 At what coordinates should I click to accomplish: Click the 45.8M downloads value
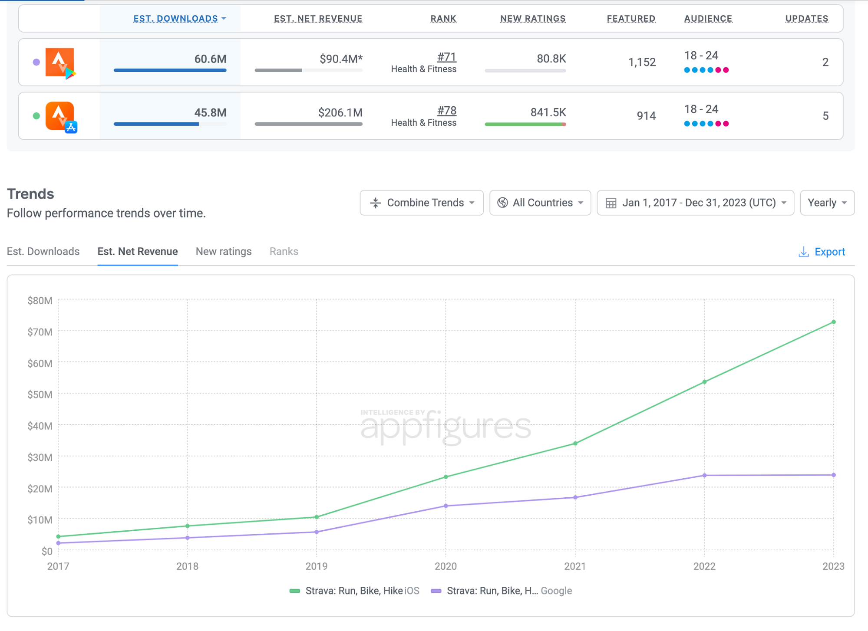click(x=211, y=113)
